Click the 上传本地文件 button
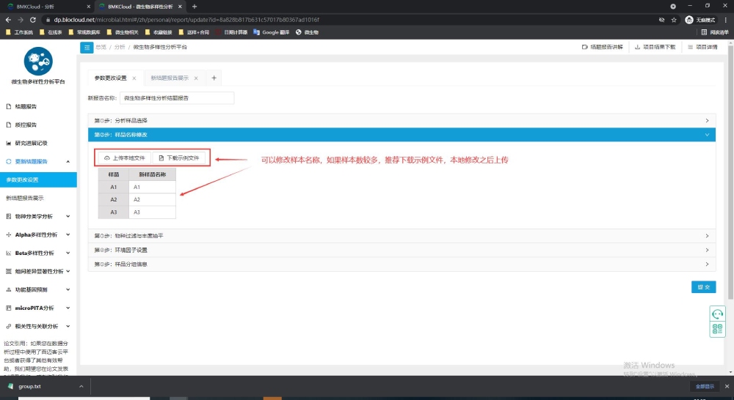This screenshot has width=734, height=400. click(x=123, y=158)
